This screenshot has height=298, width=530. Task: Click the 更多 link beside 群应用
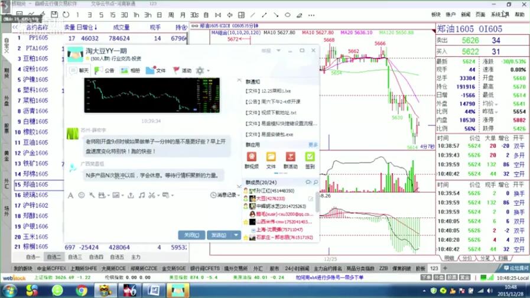click(313, 145)
